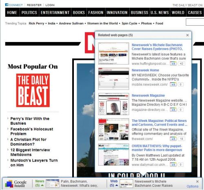
Task: Collapse the Web (5) arrow
Action: pyautogui.click(x=117, y=185)
